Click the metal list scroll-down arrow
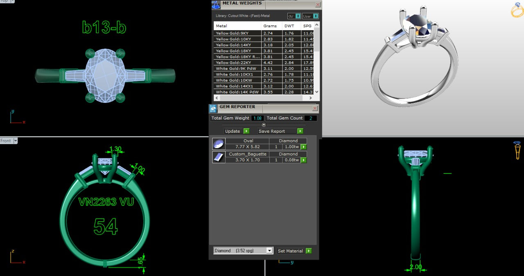Image resolution: width=524 pixels, height=276 pixels. pyautogui.click(x=316, y=92)
